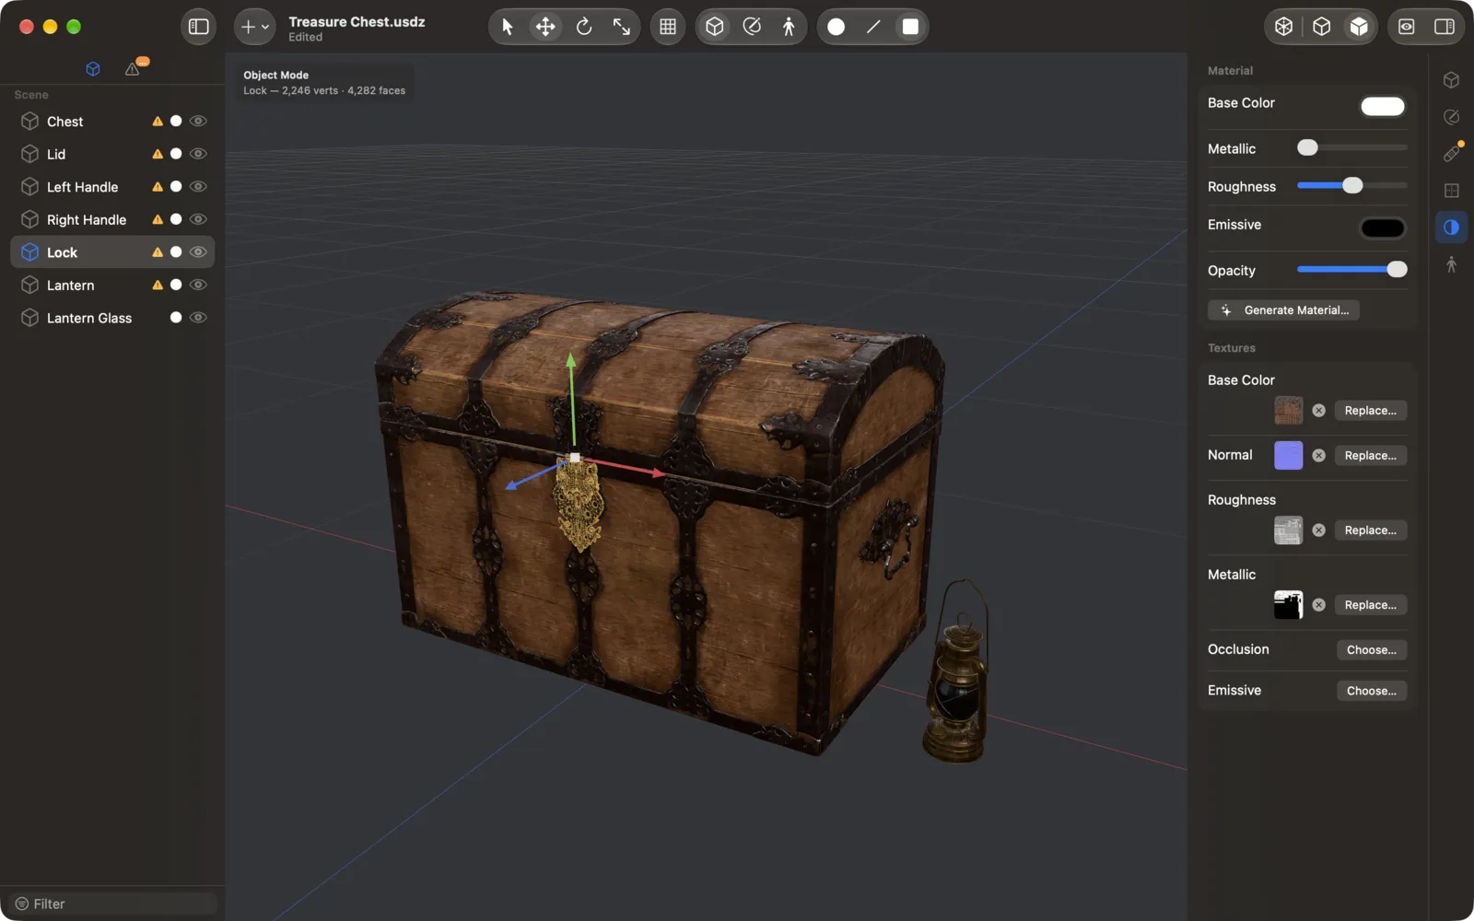Select Chest in the scene list
1474x921 pixels.
pos(112,122)
